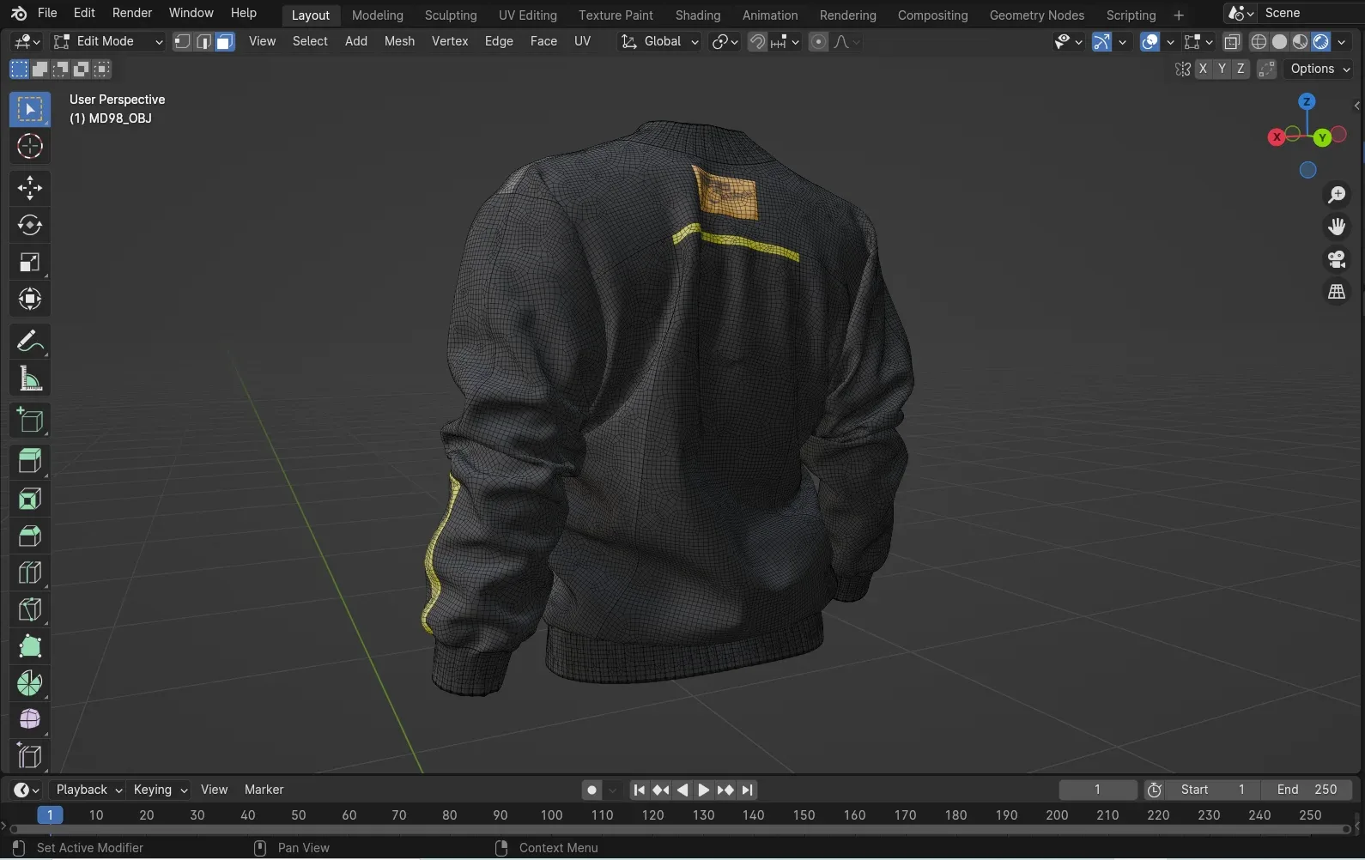Open the editor type dropdown

[x=27, y=42]
